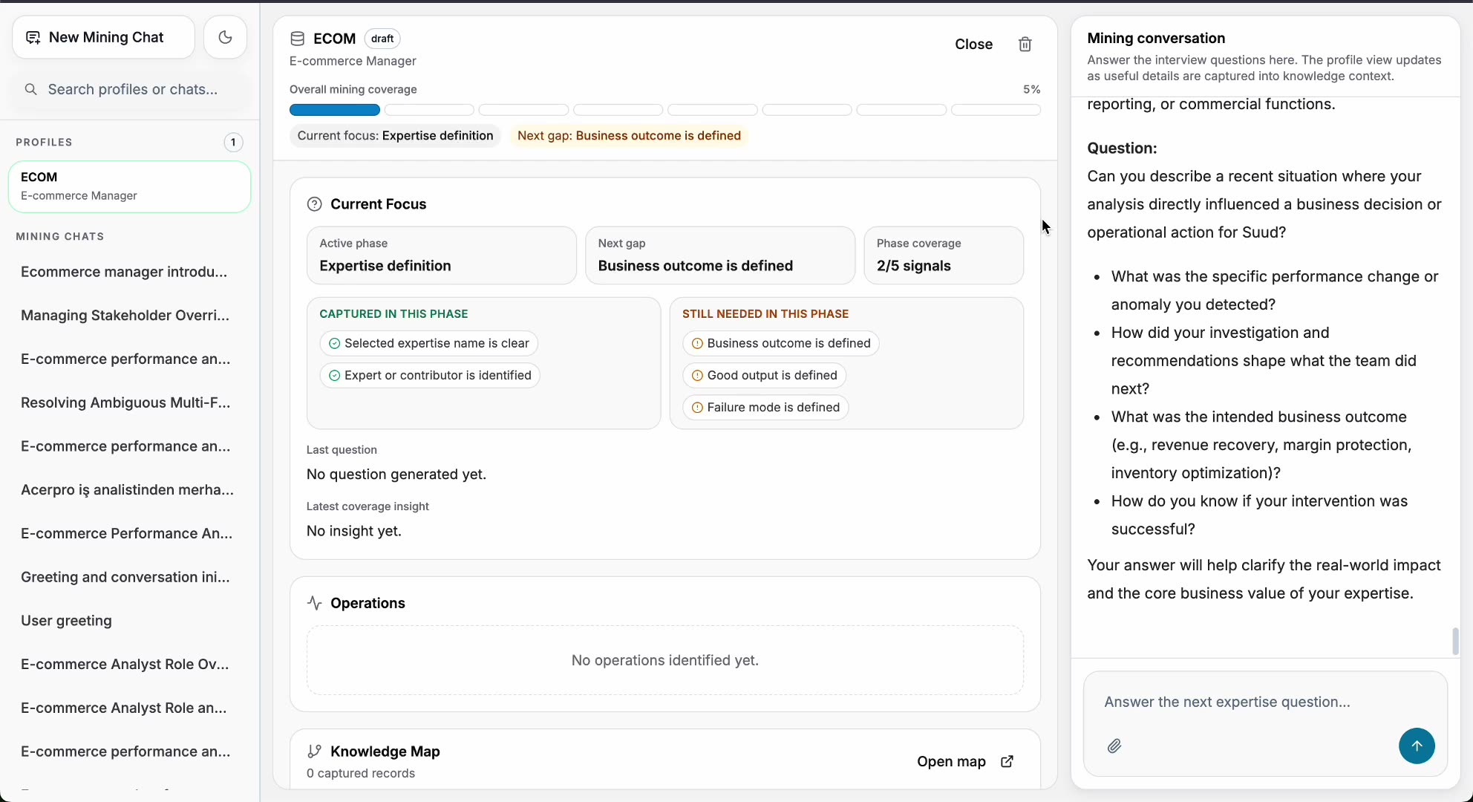Click the filled first coverage progress segment

335,110
